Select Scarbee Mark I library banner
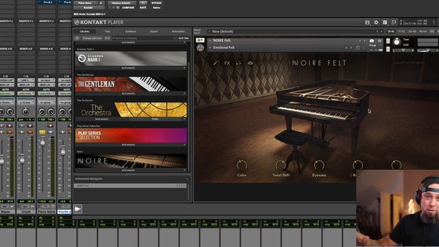439x247 pixels. pos(131,58)
